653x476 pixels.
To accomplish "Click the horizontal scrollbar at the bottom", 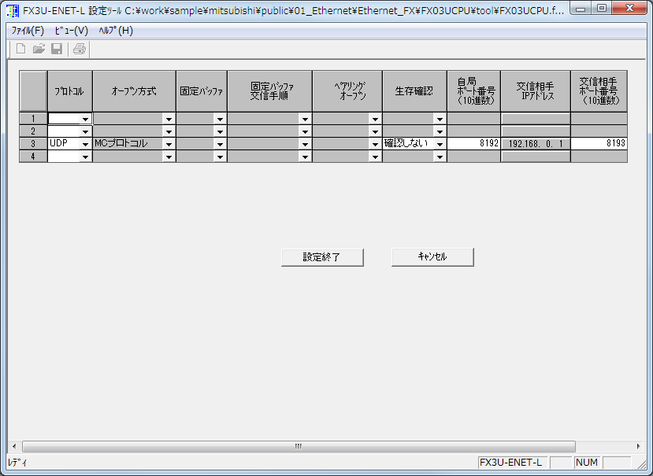I will tap(299, 445).
